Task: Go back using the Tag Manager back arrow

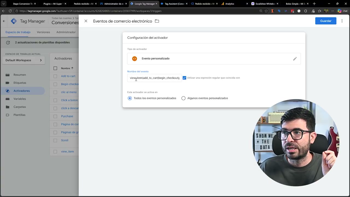Action: (x=4, y=21)
